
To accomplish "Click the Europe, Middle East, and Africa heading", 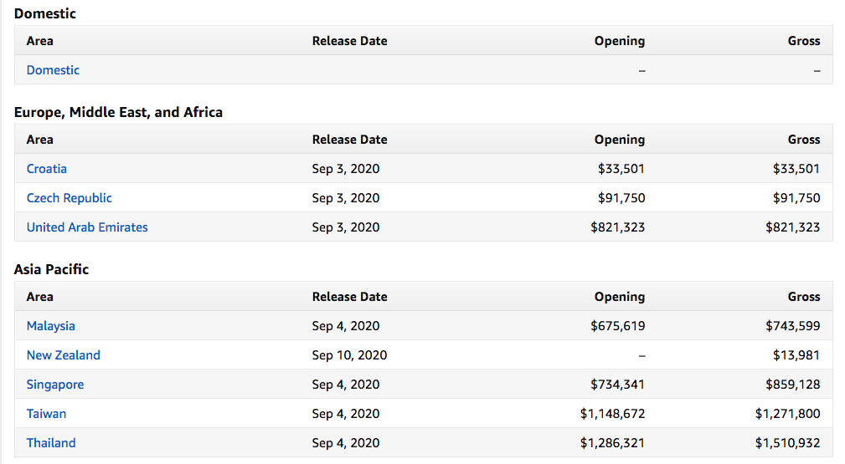I will [118, 112].
